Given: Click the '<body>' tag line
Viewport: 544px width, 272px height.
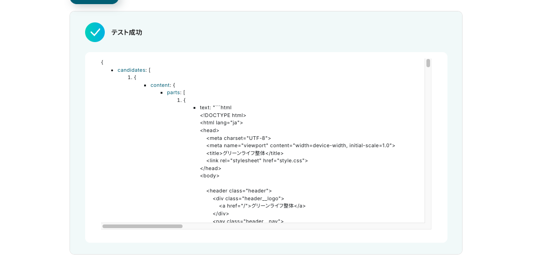Looking at the screenshot, I should tap(210, 176).
